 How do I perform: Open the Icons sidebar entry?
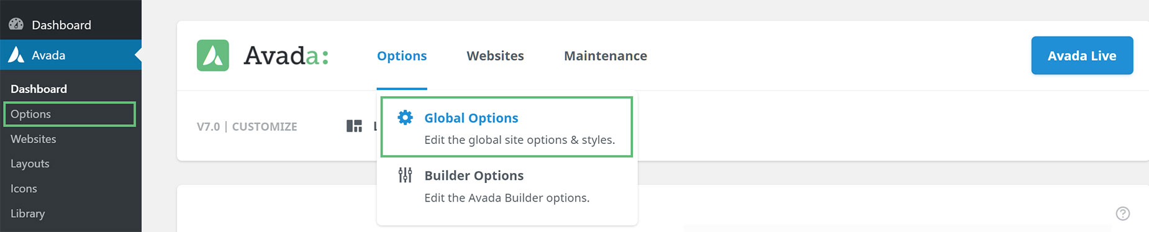click(x=24, y=189)
